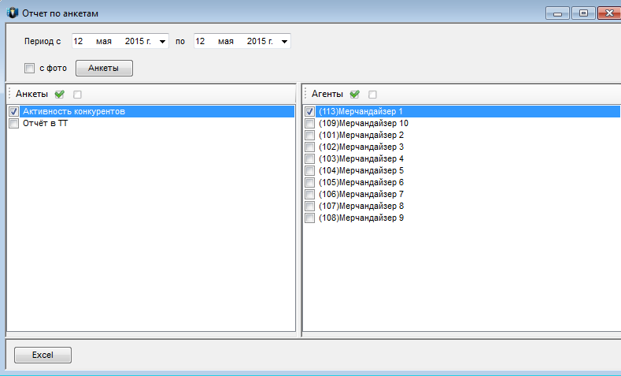Maximize the report window

pyautogui.click(x=583, y=13)
